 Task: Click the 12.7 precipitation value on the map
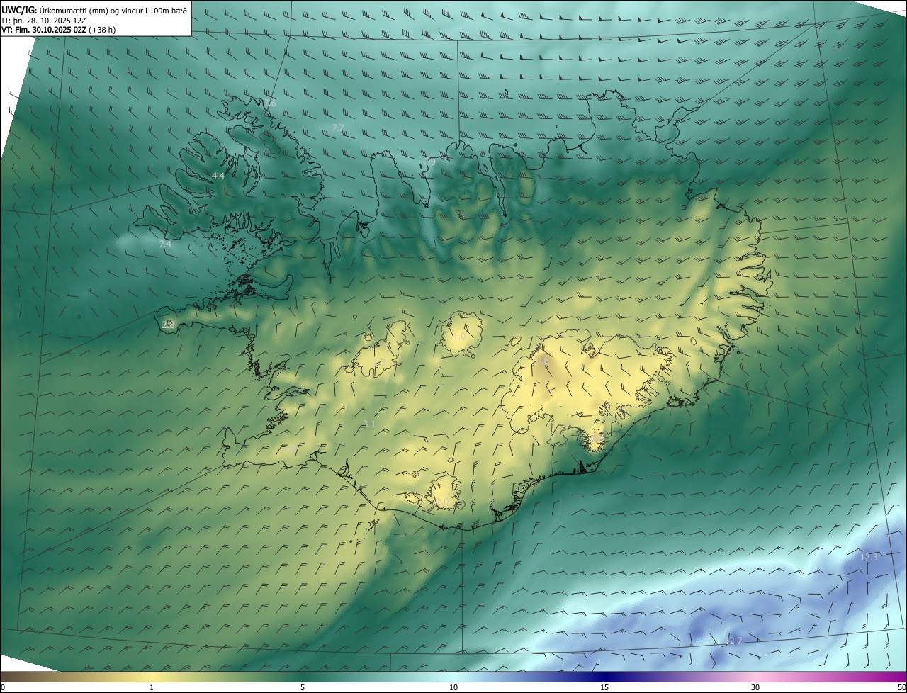coord(733,641)
